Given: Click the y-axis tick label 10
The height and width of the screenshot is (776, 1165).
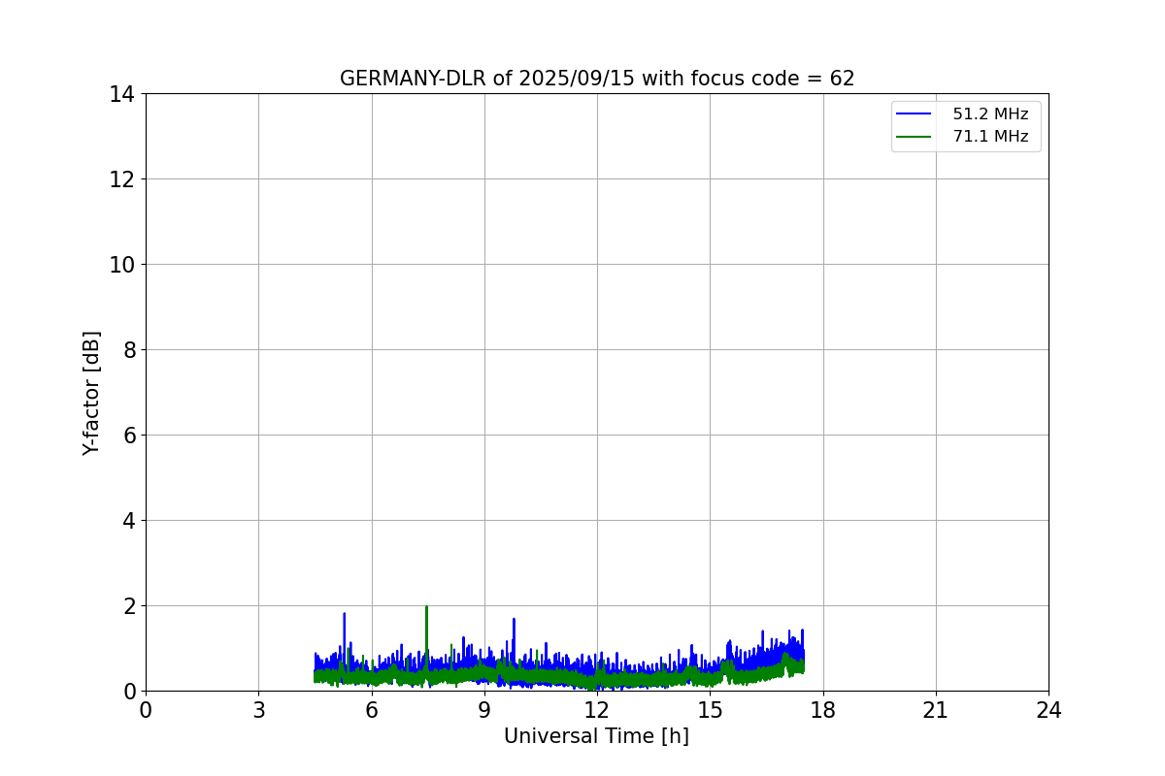Looking at the screenshot, I should coord(121,265).
